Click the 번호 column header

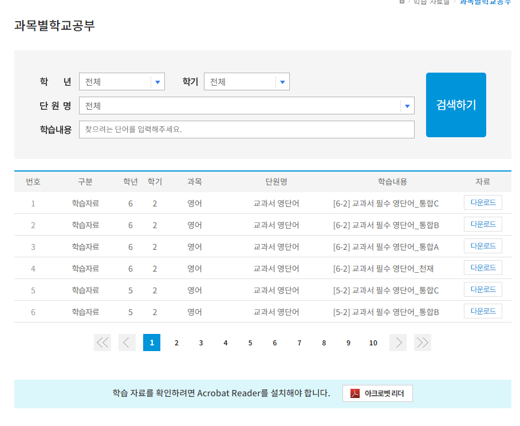(33, 181)
